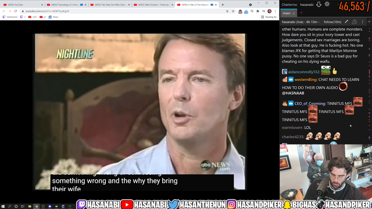
Task: Add a new Chatterino tab
Action: click(x=301, y=13)
